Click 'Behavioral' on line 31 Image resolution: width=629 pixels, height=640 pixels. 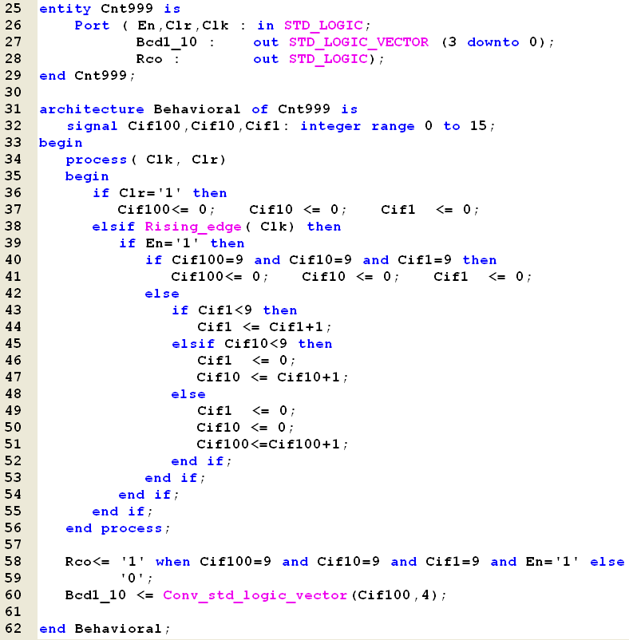pos(197,109)
